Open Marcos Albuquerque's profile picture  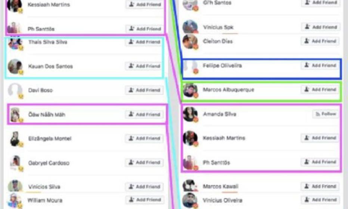[190, 90]
